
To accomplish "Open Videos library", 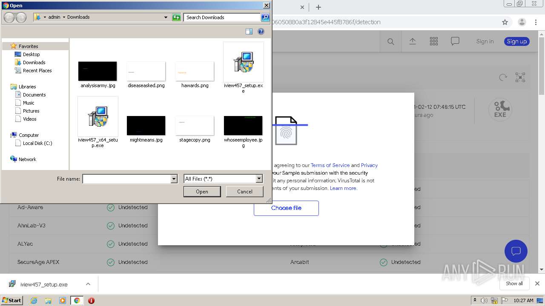I will [29, 119].
